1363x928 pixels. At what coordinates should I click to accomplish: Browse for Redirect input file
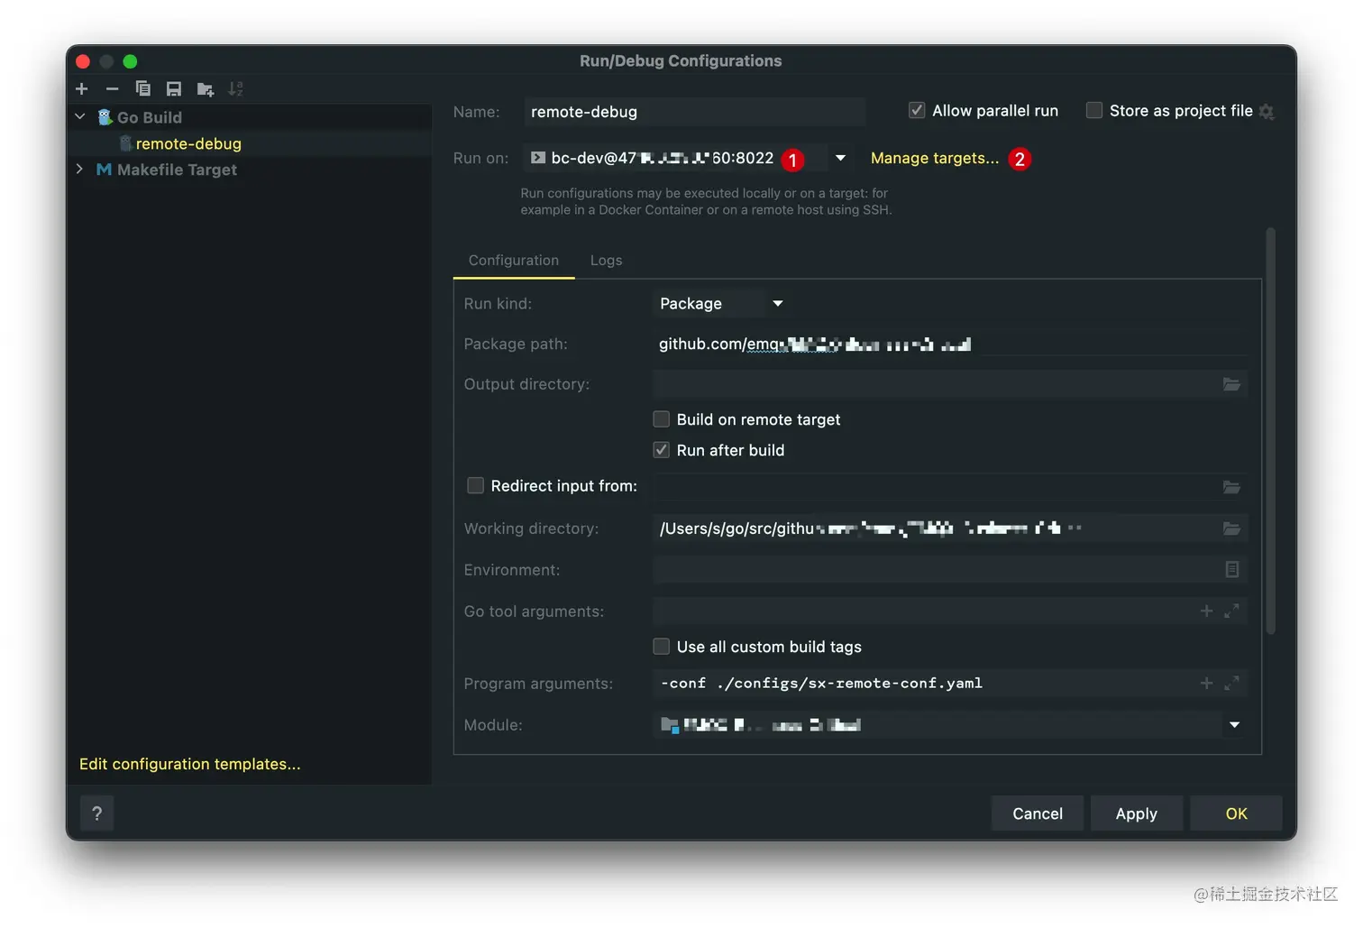tap(1231, 487)
